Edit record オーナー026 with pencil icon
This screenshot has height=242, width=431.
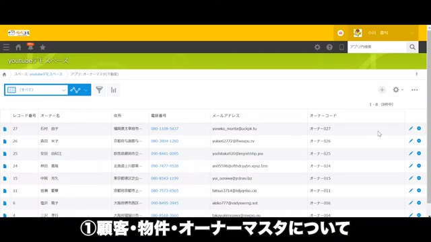coord(411,140)
